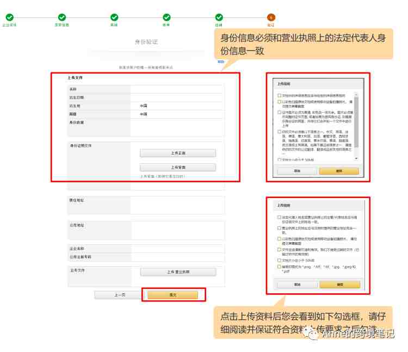Tick the 10MB file size checkbox in lower dialog
The image size is (408, 352).
(x=279, y=260)
